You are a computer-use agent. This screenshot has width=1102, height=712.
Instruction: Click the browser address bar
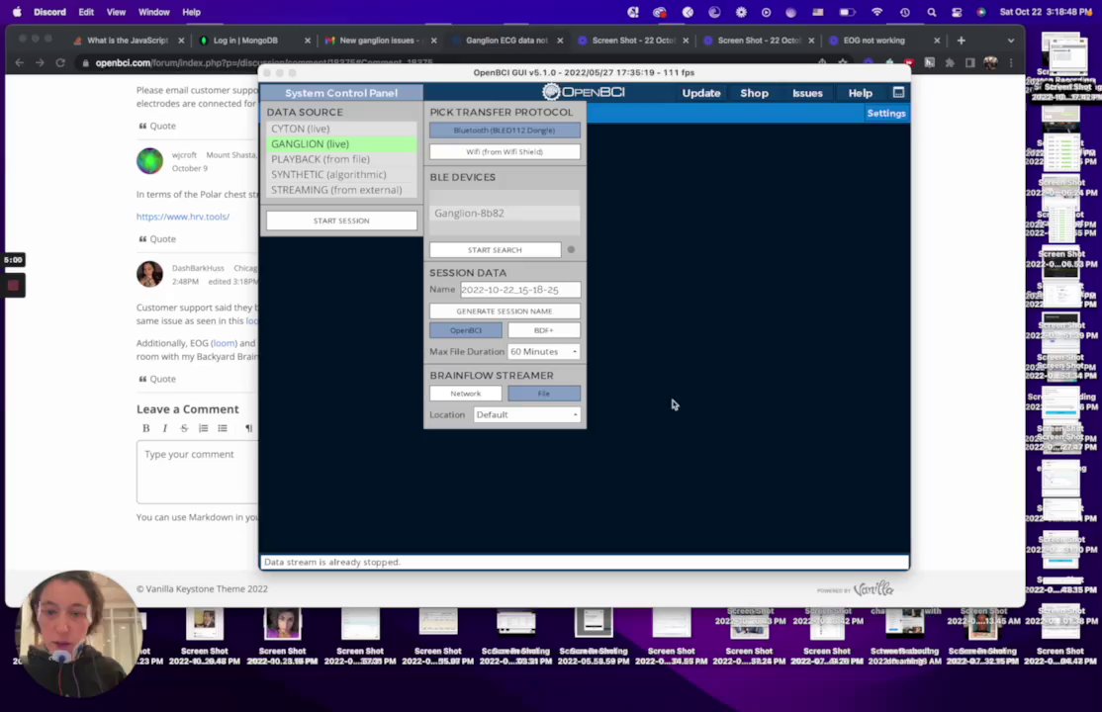point(450,62)
